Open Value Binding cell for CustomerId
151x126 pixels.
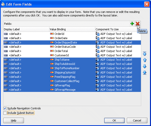pyautogui.click(x=72, y=55)
